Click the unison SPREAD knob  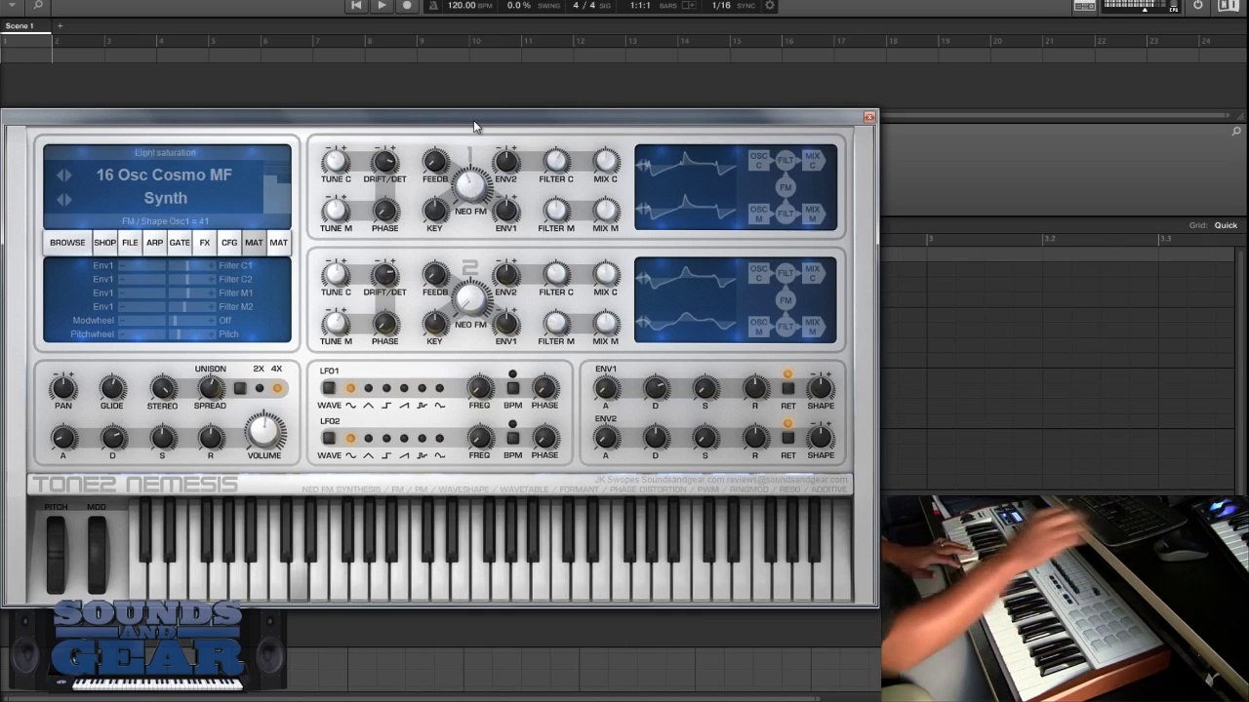click(211, 388)
